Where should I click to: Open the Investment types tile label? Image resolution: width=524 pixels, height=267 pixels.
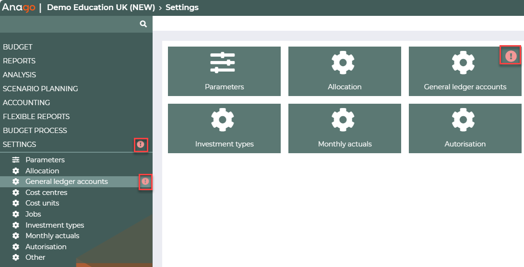pos(224,144)
